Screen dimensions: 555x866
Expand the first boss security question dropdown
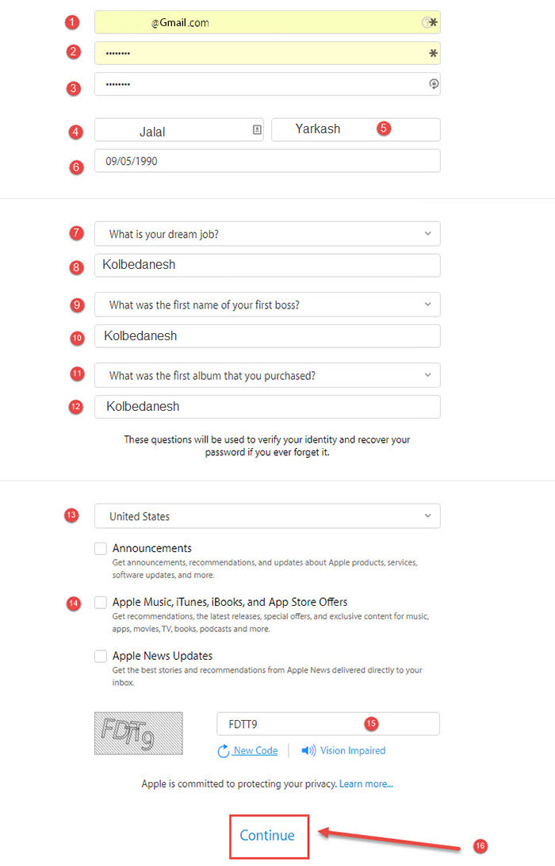[x=267, y=305]
